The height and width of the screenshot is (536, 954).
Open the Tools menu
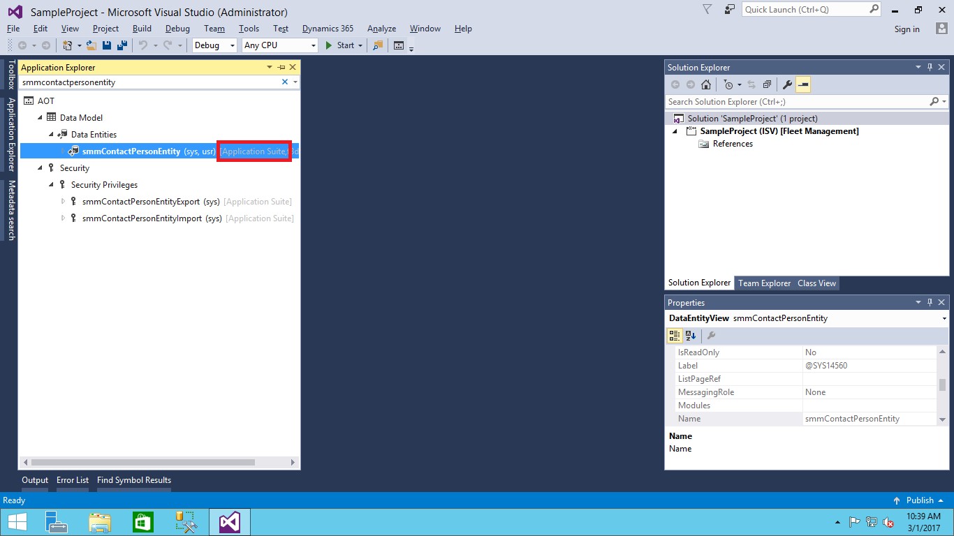coord(249,29)
